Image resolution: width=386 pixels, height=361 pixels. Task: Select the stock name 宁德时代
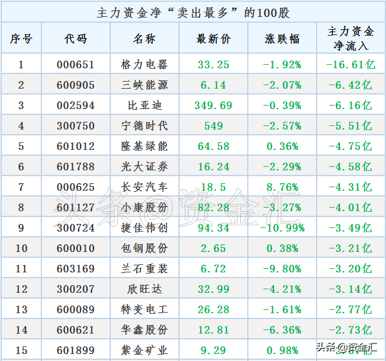click(145, 126)
